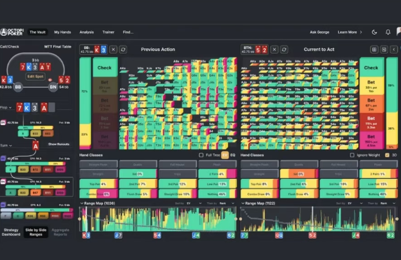This screenshot has height=260, width=401.
Task: Refresh the BTN Current to Act panel
Action: pyautogui.click(x=285, y=49)
